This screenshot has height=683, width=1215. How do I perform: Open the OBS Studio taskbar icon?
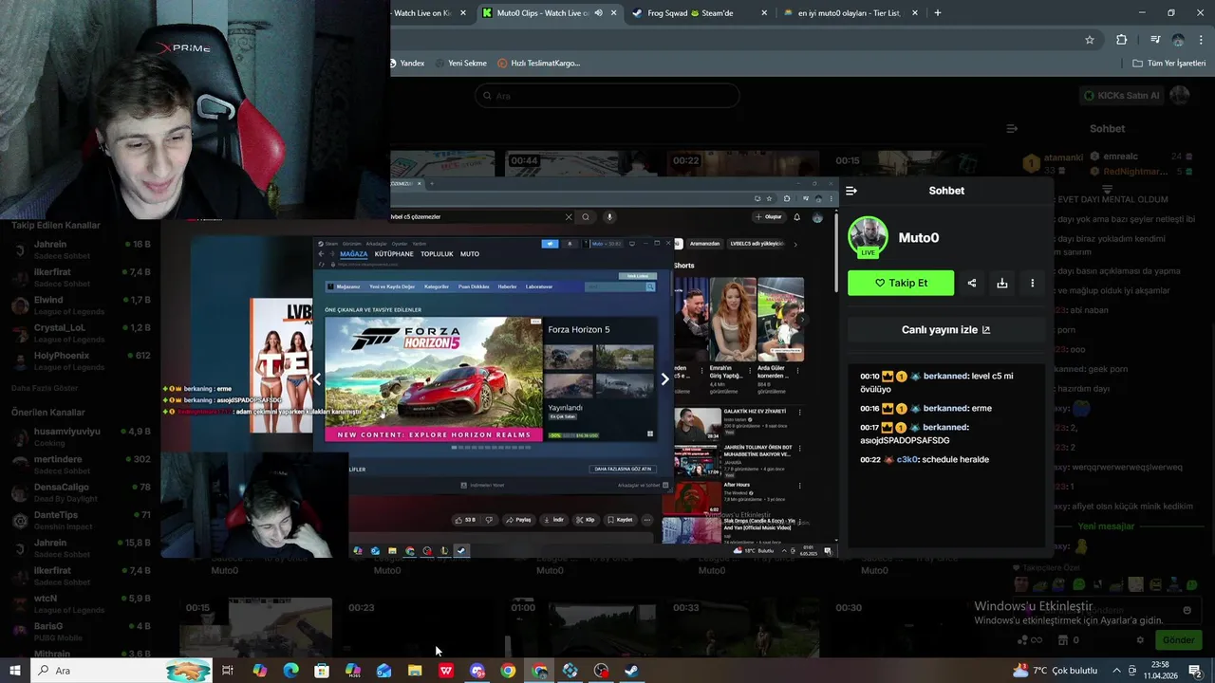pyautogui.click(x=601, y=671)
